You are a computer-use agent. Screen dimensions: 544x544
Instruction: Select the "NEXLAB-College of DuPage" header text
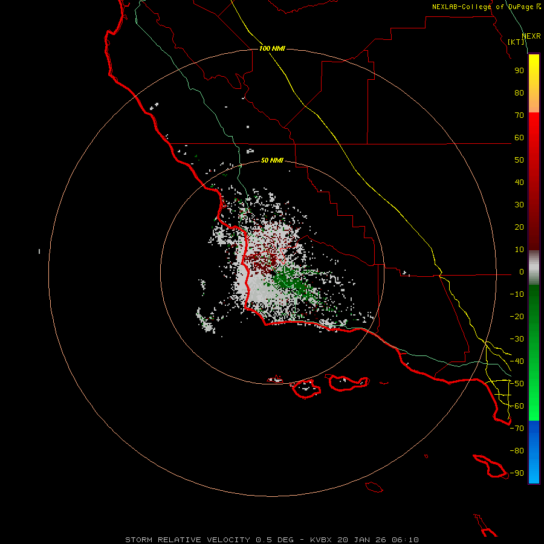click(x=484, y=7)
